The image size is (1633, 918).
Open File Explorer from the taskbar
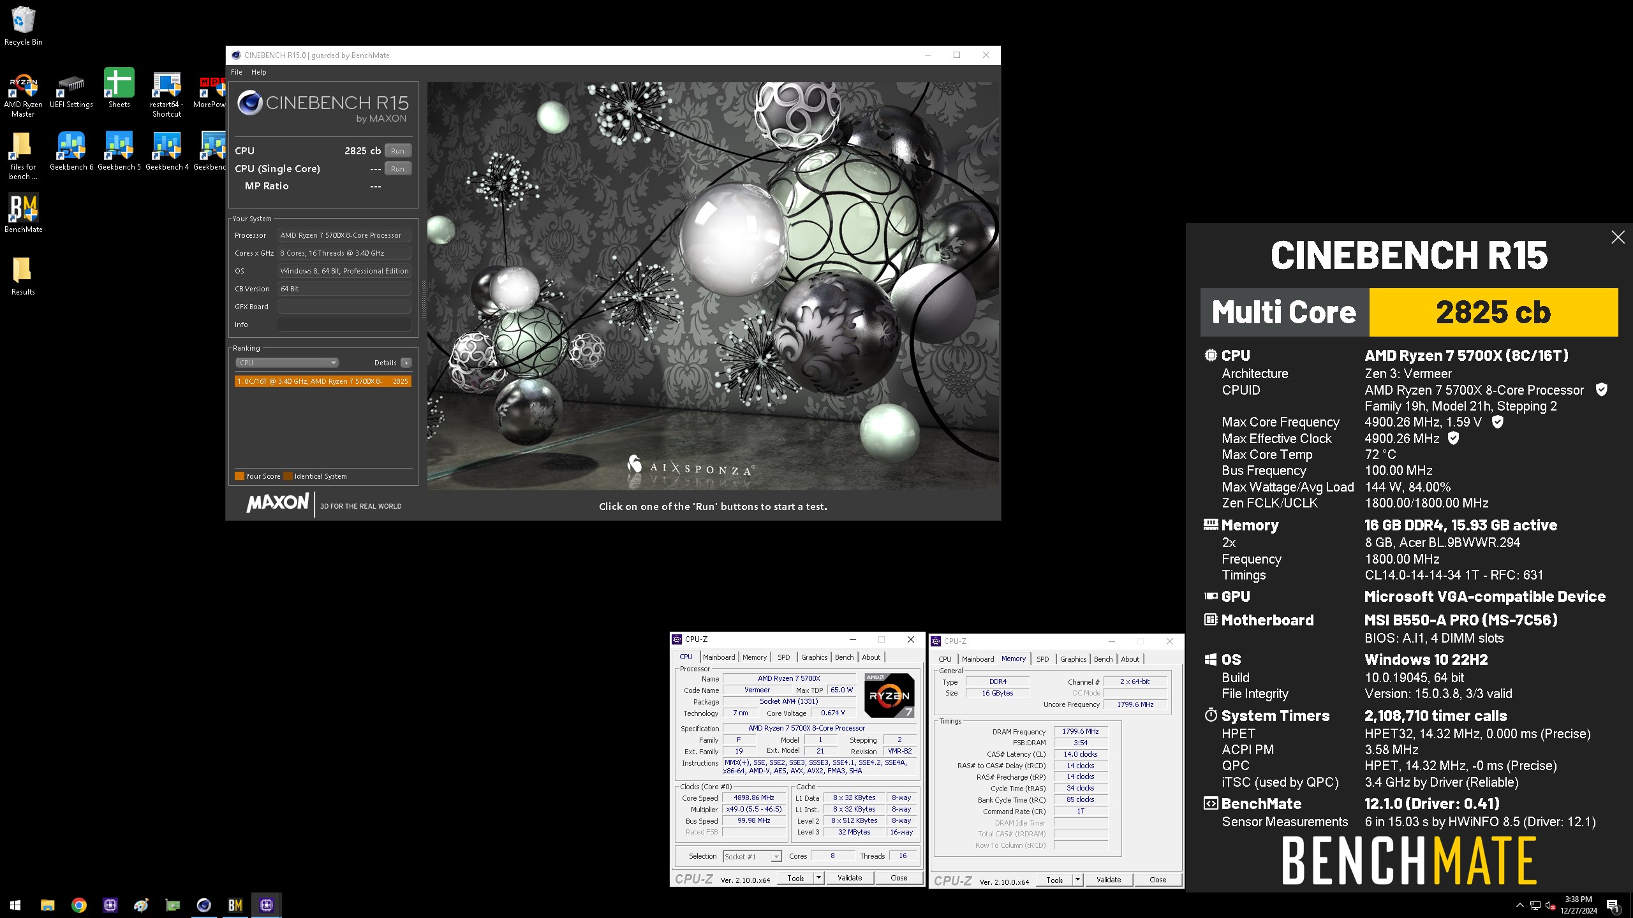(47, 905)
